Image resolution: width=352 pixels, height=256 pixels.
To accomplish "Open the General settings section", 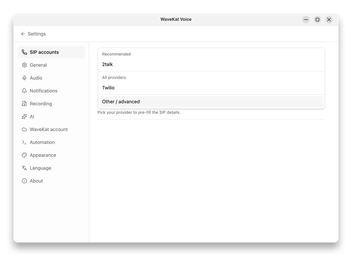I will tap(51, 65).
